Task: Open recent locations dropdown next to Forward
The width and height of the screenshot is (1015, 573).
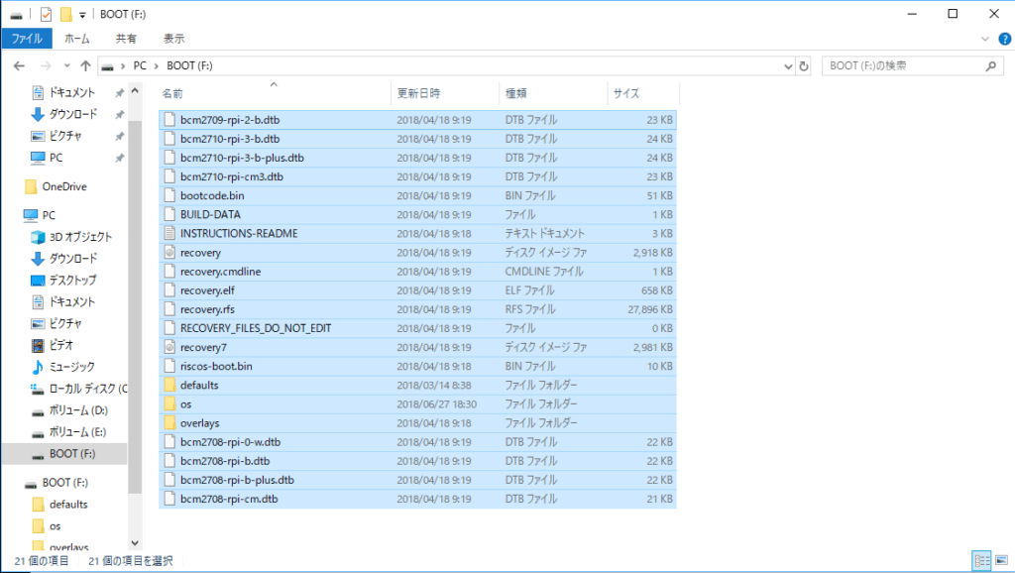Action: (66, 66)
